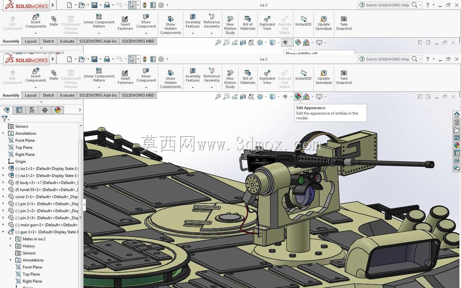
Task: Click the Save icon in the front window
Action: point(94,59)
